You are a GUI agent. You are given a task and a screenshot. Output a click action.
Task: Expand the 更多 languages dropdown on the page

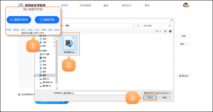point(184,44)
